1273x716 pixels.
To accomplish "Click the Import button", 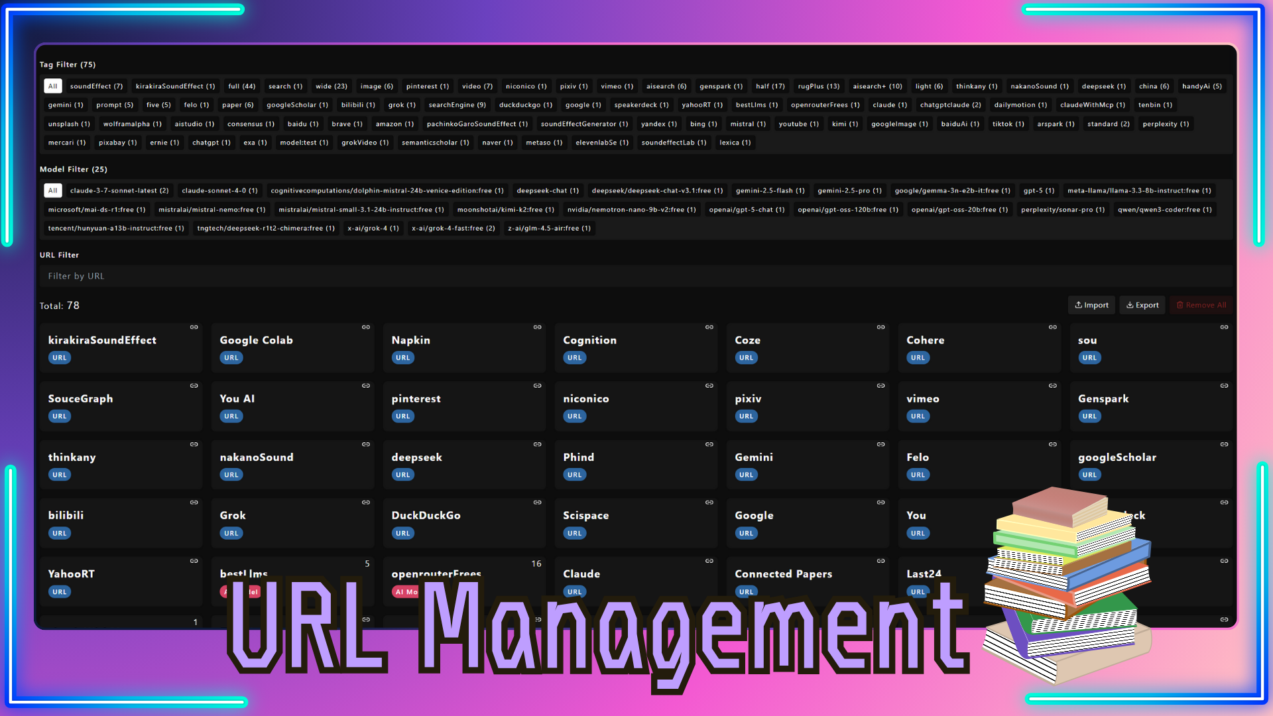I will coord(1091,305).
